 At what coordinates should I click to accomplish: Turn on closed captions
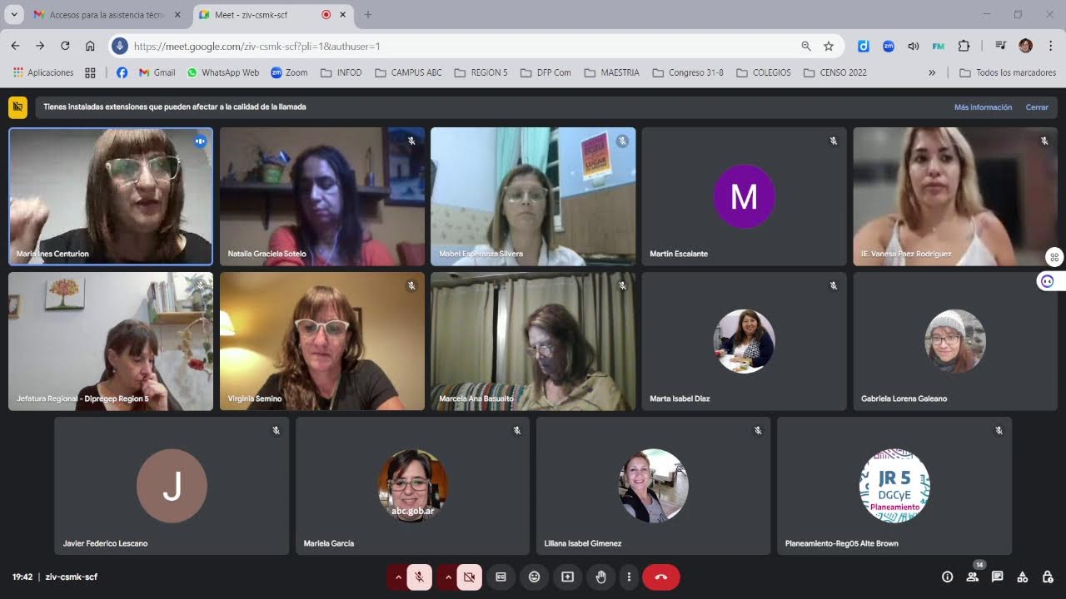[501, 577]
